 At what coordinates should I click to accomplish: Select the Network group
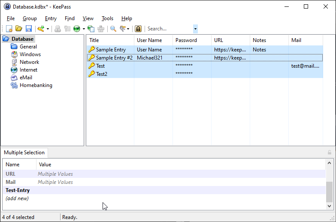29,62
